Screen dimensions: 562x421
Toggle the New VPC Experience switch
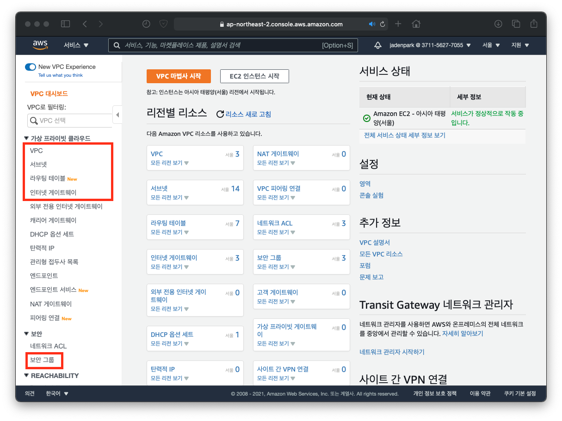click(x=31, y=67)
